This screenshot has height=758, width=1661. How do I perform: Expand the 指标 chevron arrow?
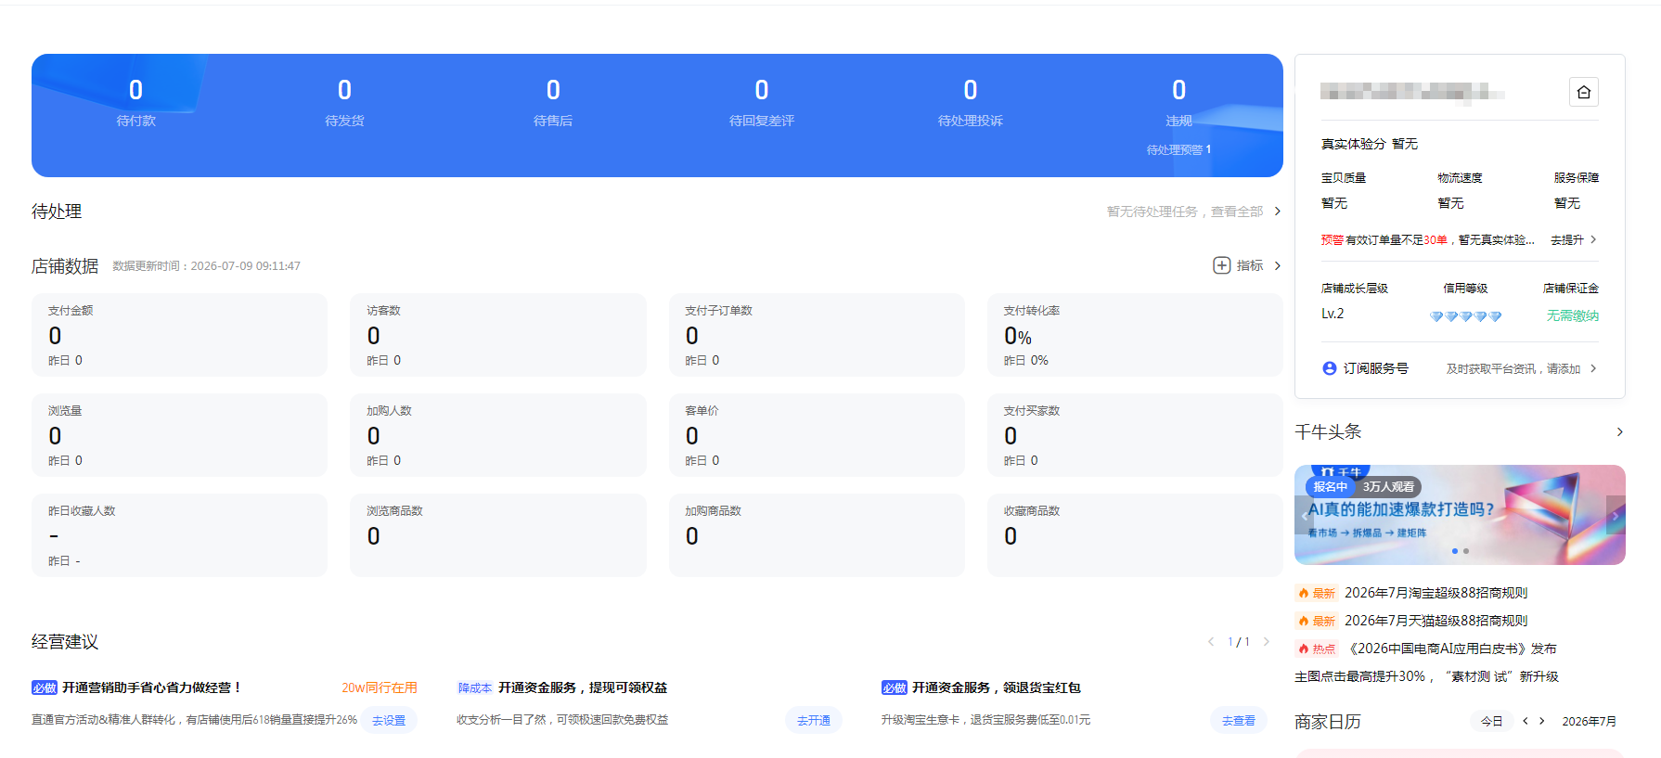tap(1278, 265)
